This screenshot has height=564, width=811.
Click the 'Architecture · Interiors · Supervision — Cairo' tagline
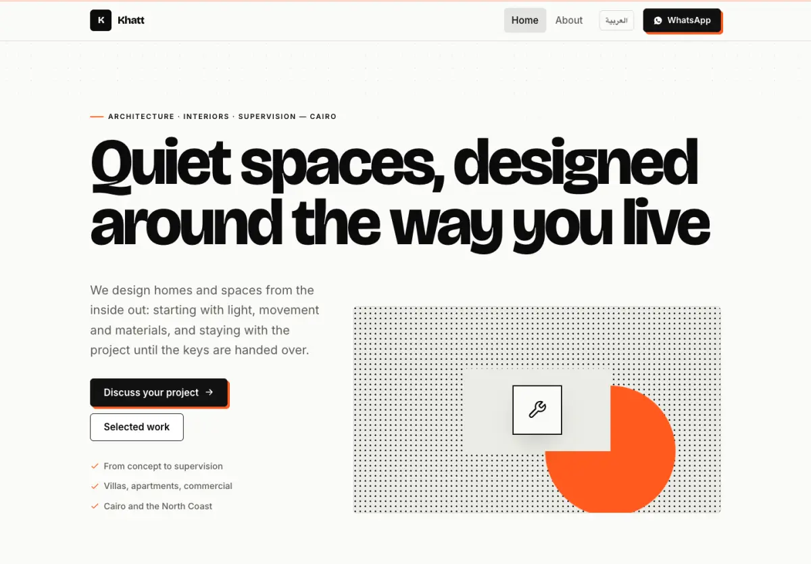(222, 116)
